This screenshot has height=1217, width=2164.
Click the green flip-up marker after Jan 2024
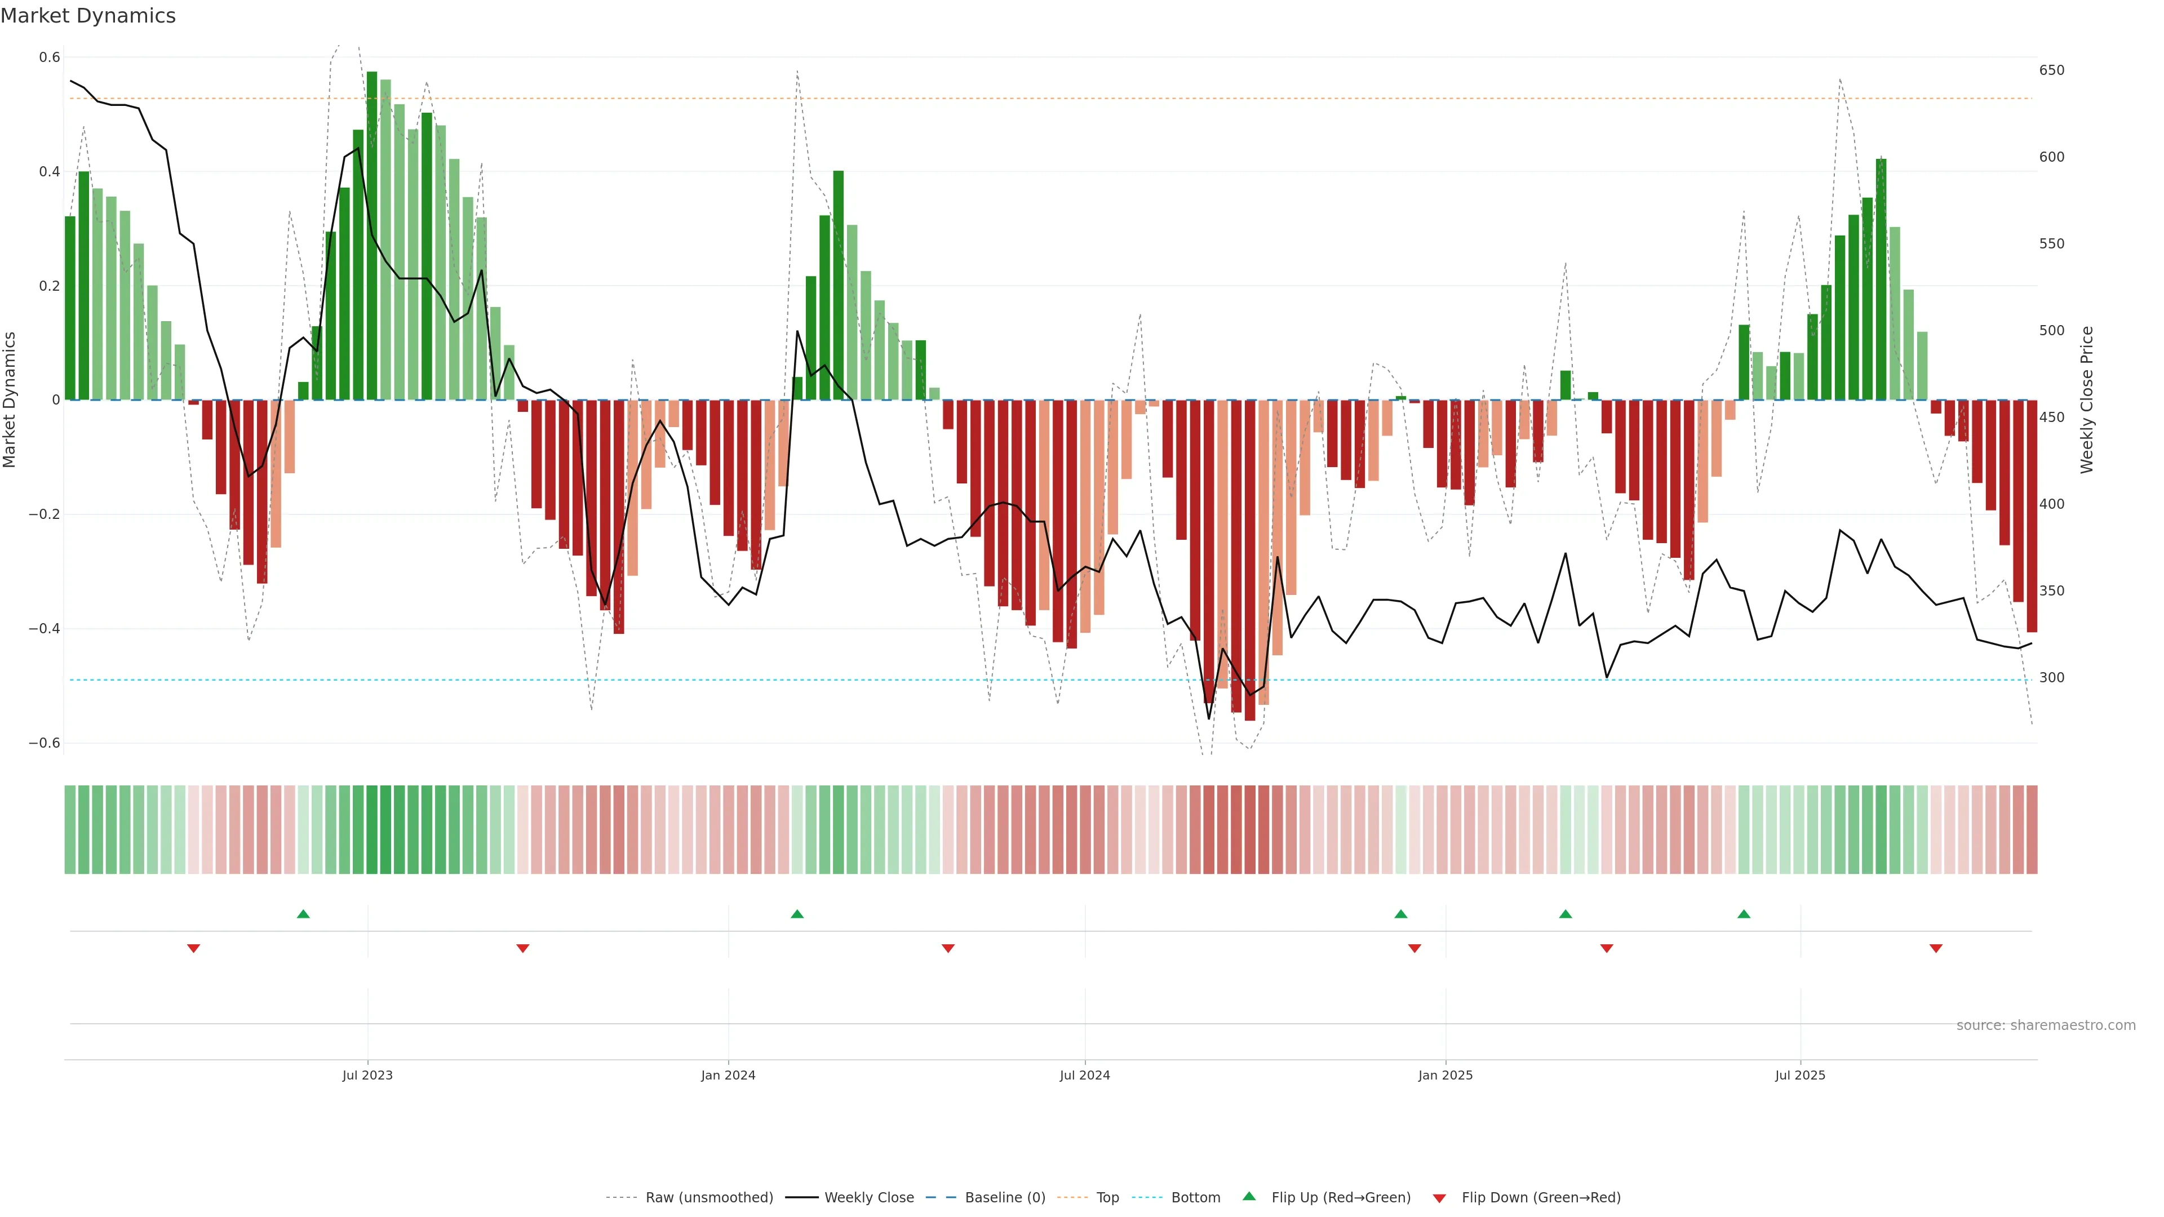click(797, 914)
